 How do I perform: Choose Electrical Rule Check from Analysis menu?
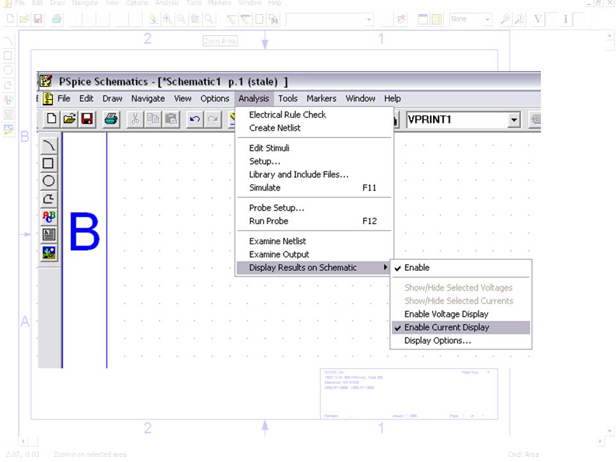pos(314,115)
